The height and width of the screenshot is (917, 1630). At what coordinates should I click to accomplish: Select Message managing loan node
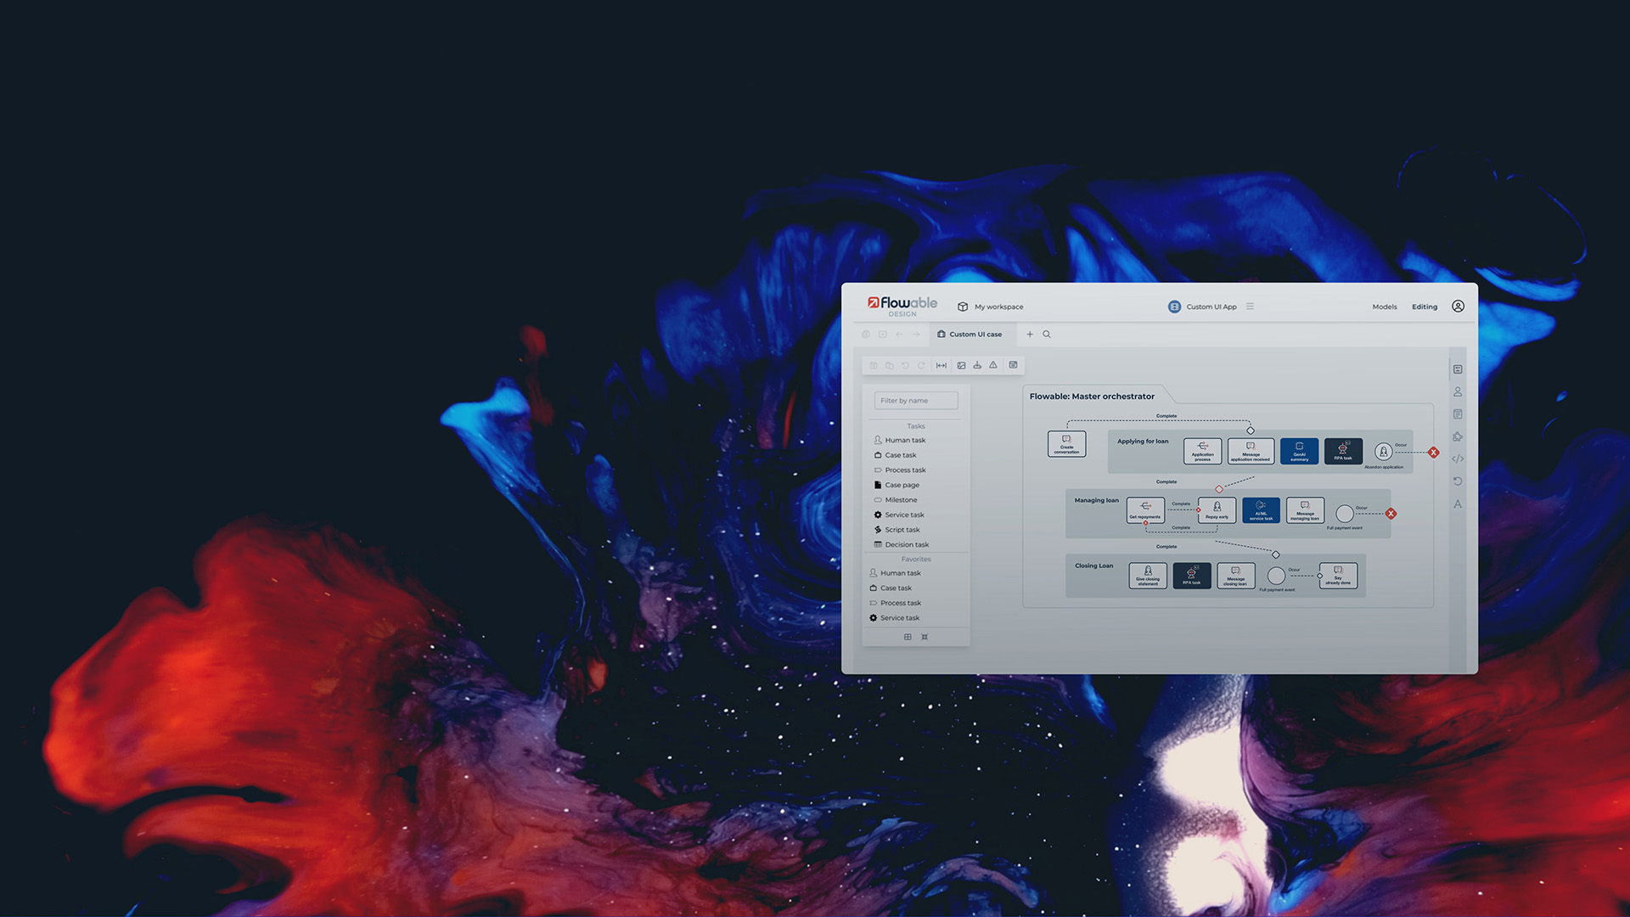[x=1305, y=510]
